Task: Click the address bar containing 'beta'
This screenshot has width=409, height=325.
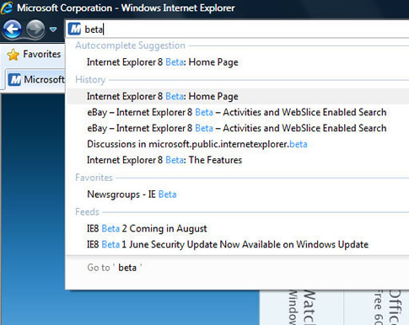Action: (238, 29)
